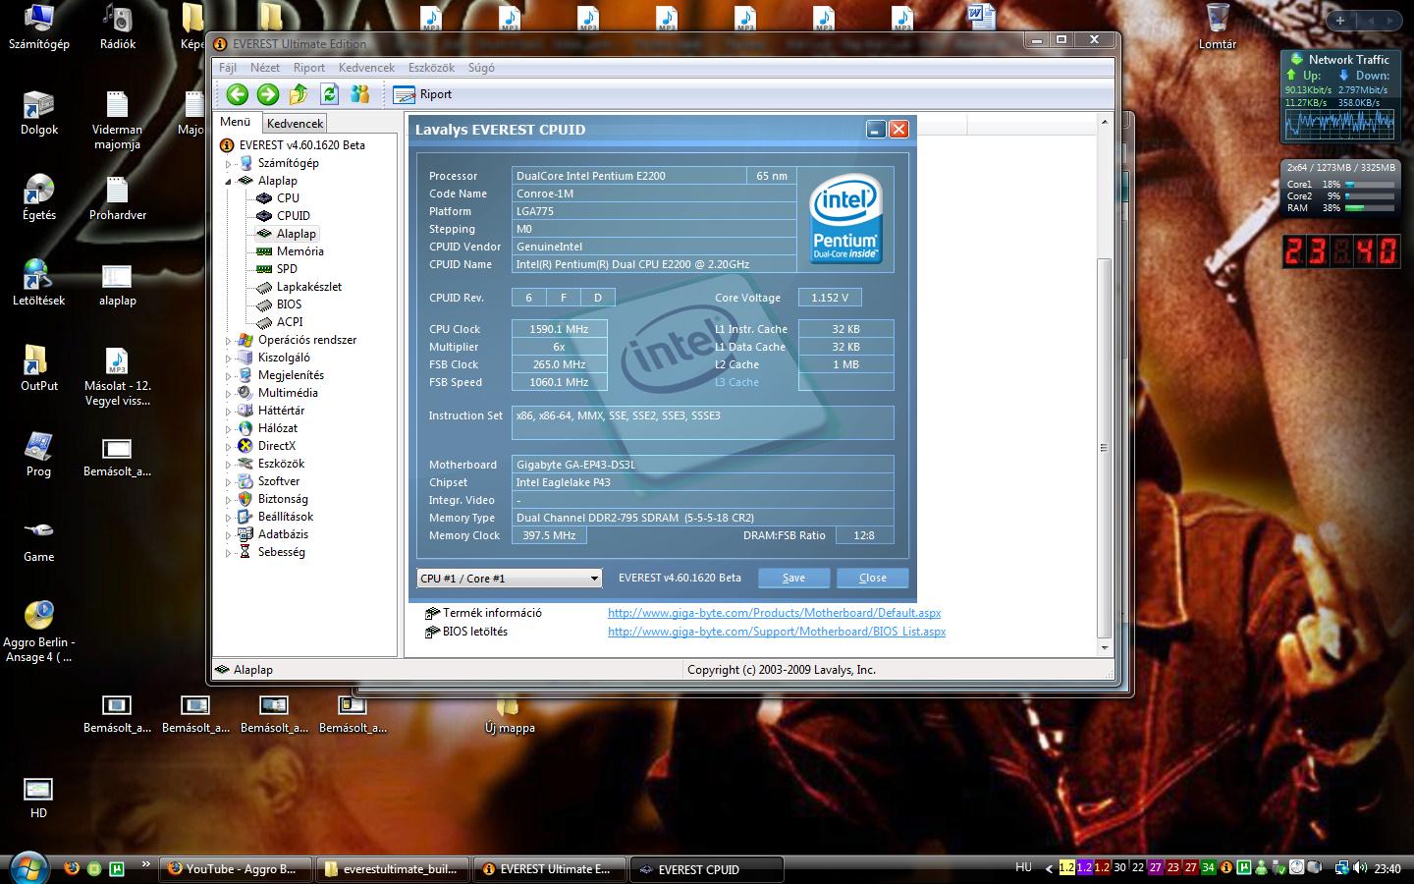Click the Refresh toolbar icon
The width and height of the screenshot is (1414, 884).
(330, 94)
